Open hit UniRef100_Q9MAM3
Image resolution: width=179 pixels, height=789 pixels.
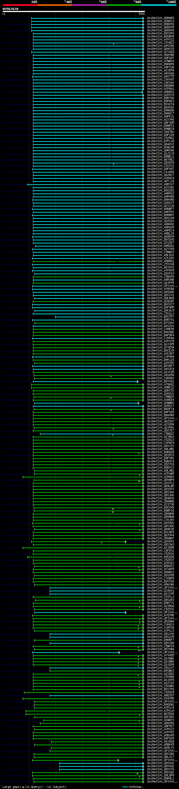pos(161,18)
